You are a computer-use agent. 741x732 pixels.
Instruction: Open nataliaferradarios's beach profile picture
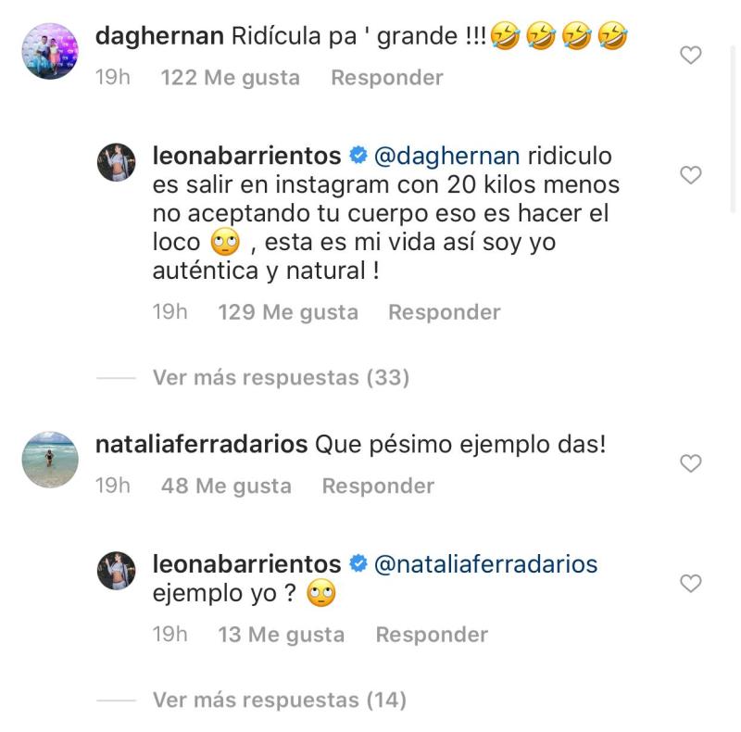[x=50, y=460]
